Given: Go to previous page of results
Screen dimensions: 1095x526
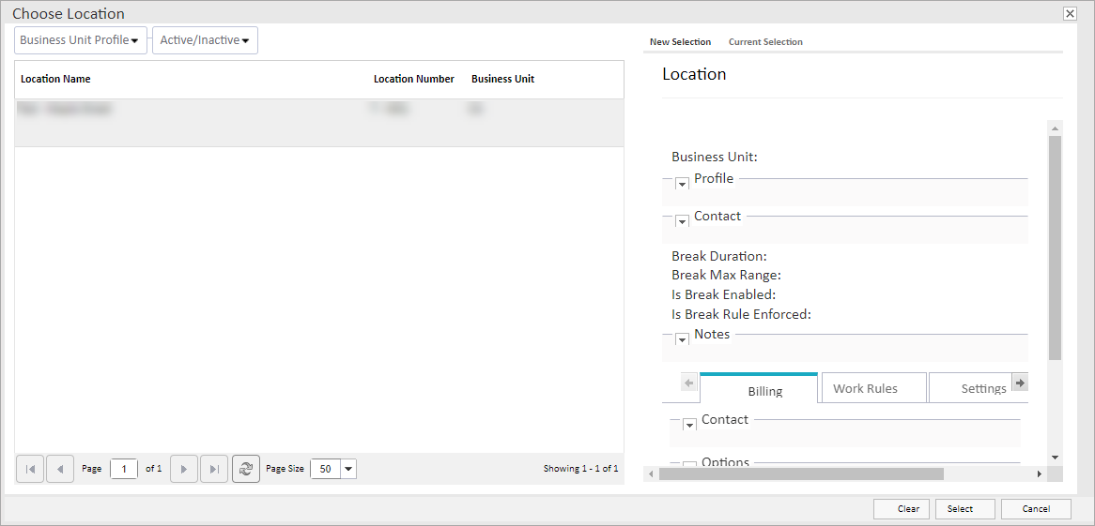Looking at the screenshot, I should pos(60,469).
